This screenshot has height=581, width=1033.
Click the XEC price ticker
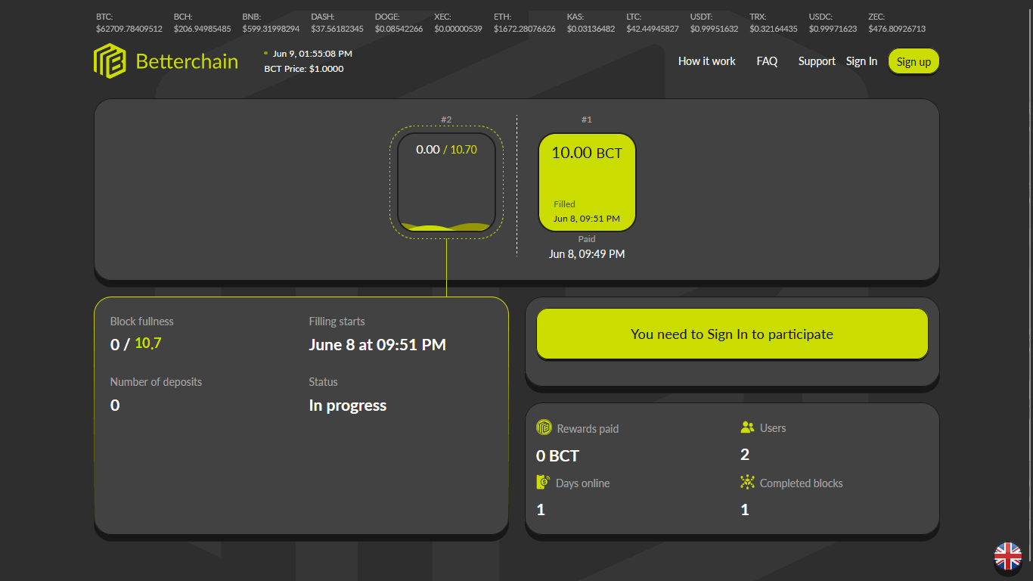tap(458, 23)
